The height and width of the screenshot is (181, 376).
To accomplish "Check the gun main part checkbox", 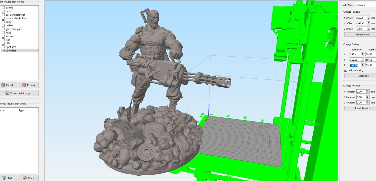I will click(3, 29).
